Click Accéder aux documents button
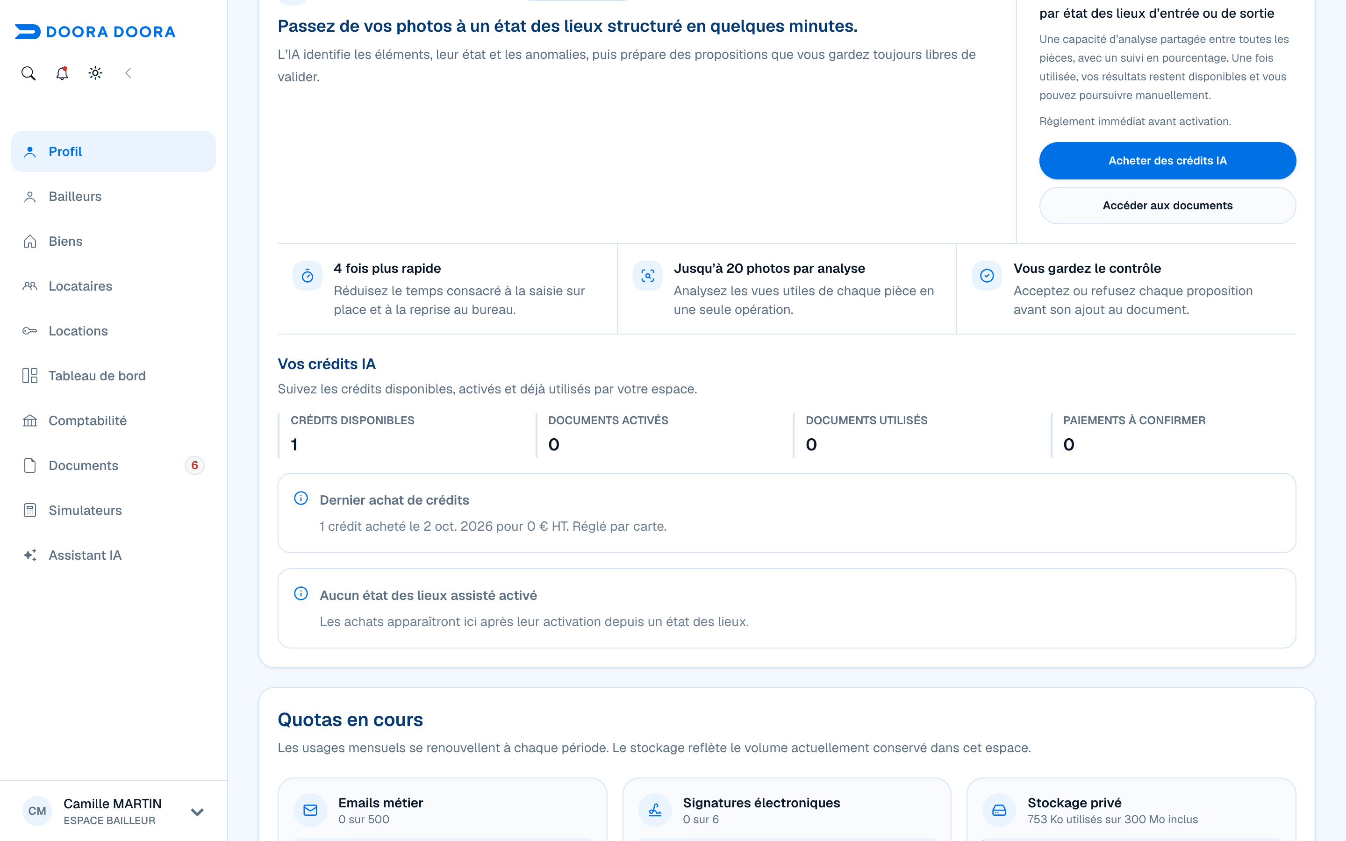Screen dimensions: 1346x841 pos(1167,206)
